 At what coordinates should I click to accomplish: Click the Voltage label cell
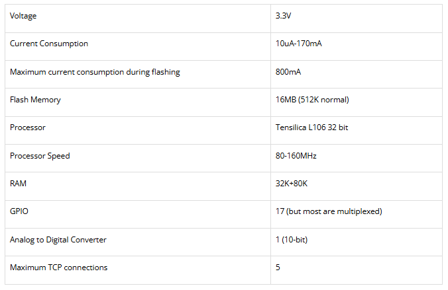tap(23, 16)
